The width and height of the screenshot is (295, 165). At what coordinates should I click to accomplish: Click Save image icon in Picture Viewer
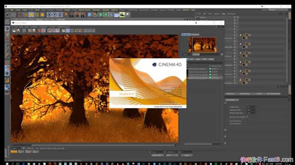19,31
